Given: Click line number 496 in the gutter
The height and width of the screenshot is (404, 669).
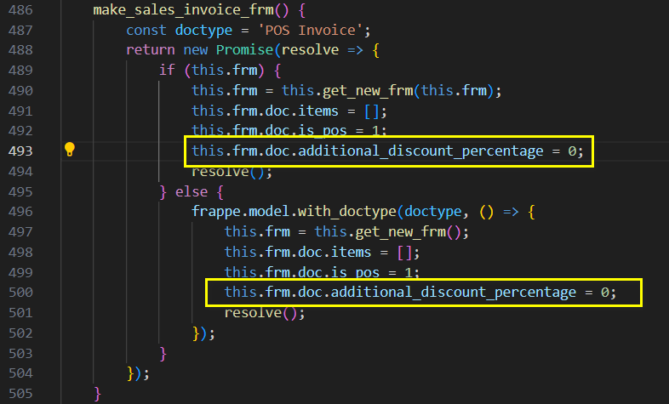Looking at the screenshot, I should click(20, 212).
